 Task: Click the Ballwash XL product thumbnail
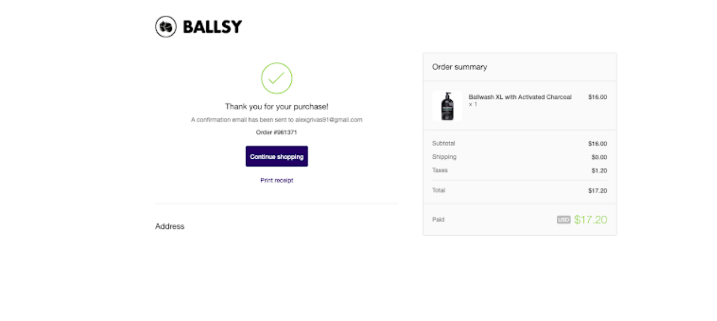pyautogui.click(x=447, y=106)
